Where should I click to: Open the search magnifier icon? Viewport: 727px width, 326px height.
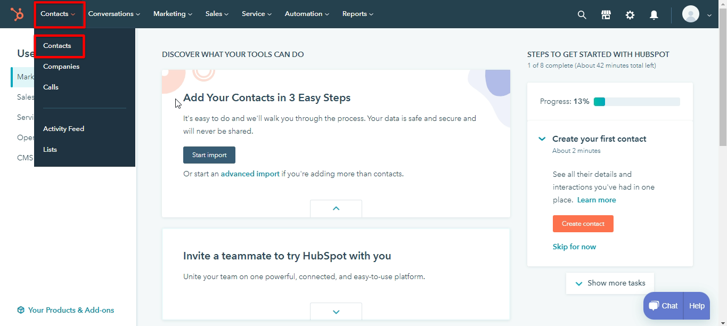point(582,15)
